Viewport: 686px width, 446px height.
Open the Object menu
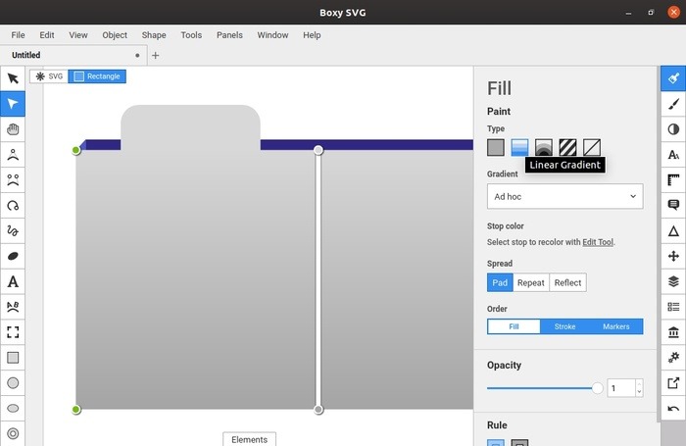(x=115, y=35)
